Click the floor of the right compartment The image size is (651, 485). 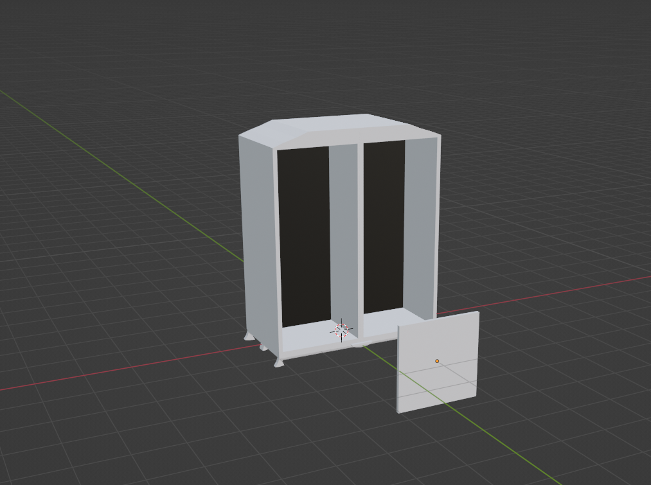[x=392, y=320]
